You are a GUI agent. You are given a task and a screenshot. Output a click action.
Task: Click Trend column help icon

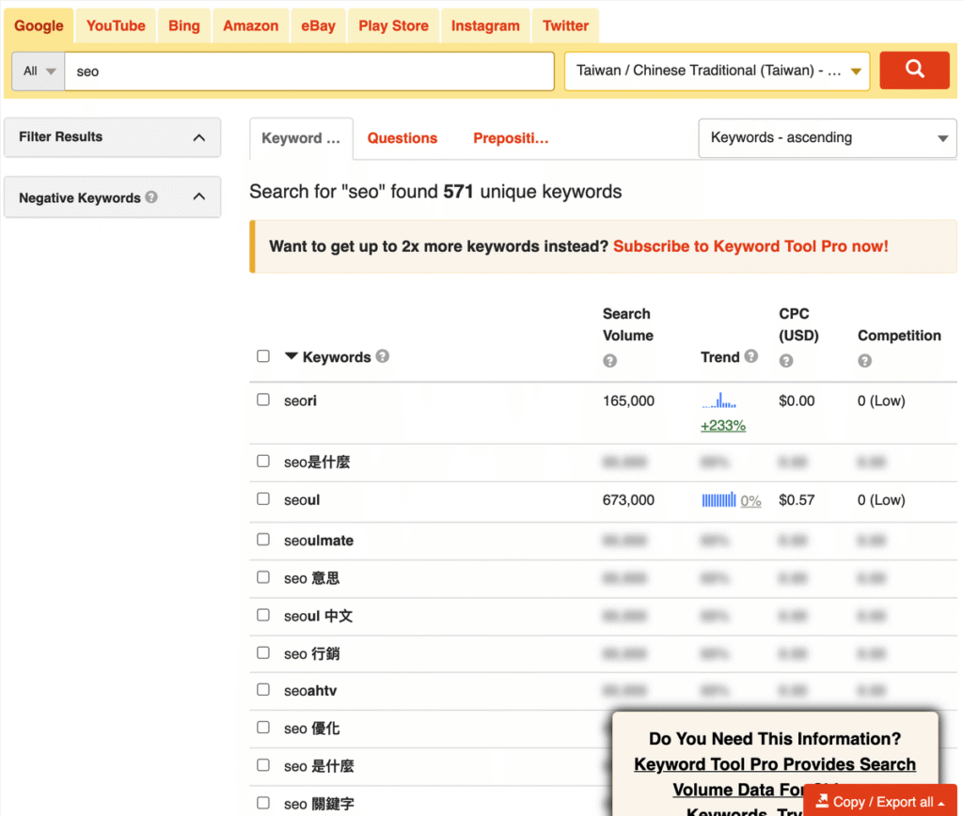pos(750,356)
